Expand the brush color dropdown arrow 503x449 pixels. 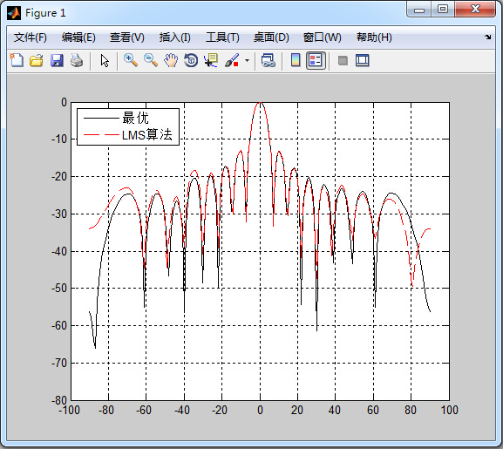(x=247, y=60)
